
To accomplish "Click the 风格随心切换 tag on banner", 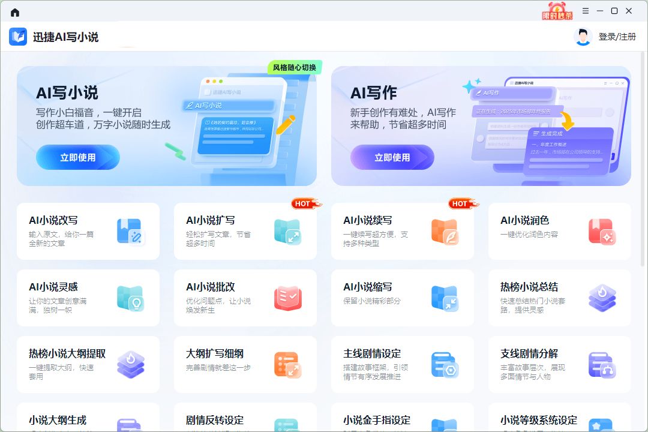I will tap(295, 67).
